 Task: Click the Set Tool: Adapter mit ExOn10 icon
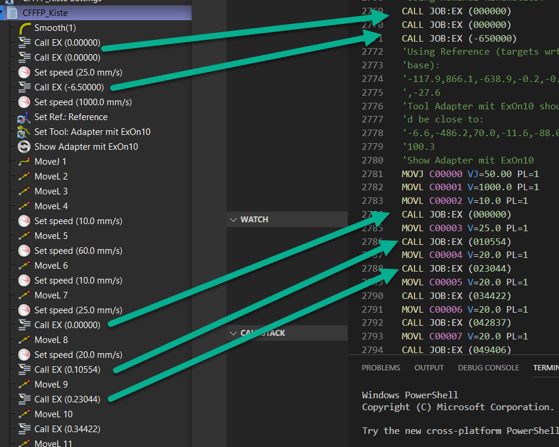24,132
